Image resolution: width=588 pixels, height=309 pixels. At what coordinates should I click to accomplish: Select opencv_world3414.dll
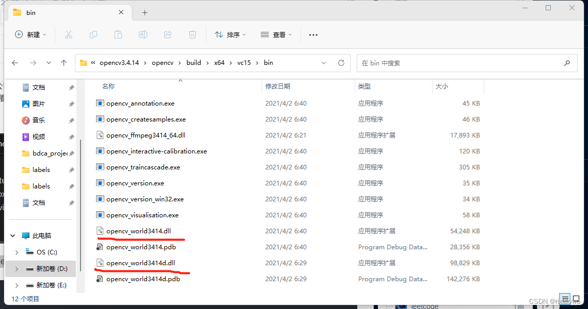coord(138,231)
